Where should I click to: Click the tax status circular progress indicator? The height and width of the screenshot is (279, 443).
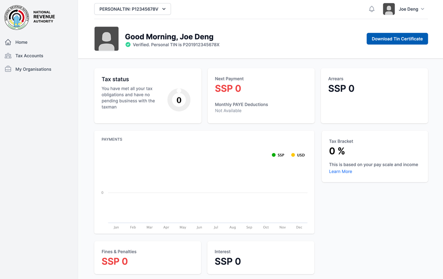pyautogui.click(x=179, y=100)
